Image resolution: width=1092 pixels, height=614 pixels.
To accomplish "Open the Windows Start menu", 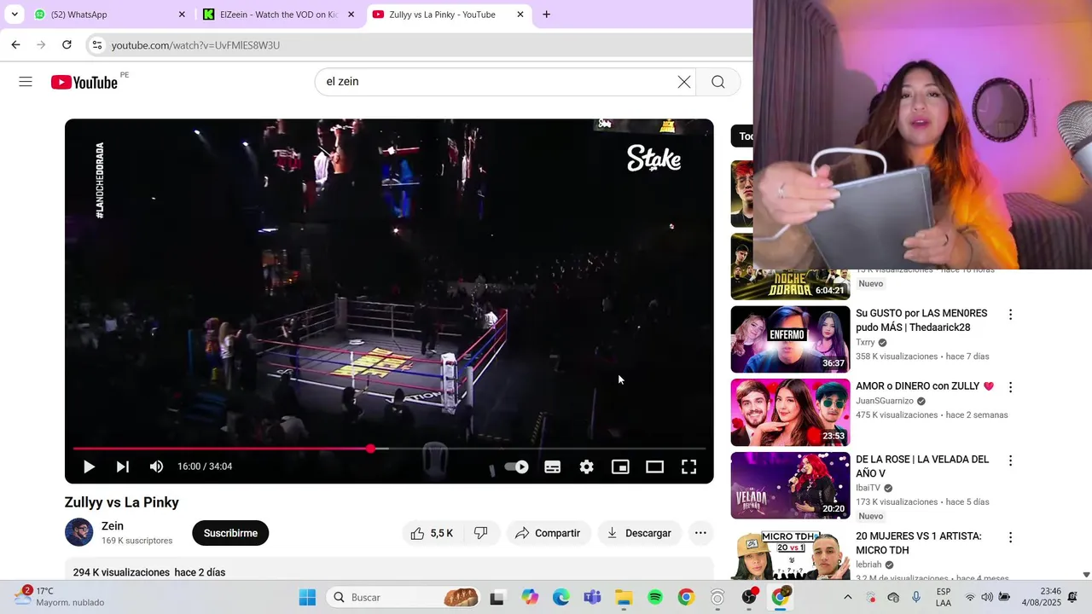I will (307, 598).
